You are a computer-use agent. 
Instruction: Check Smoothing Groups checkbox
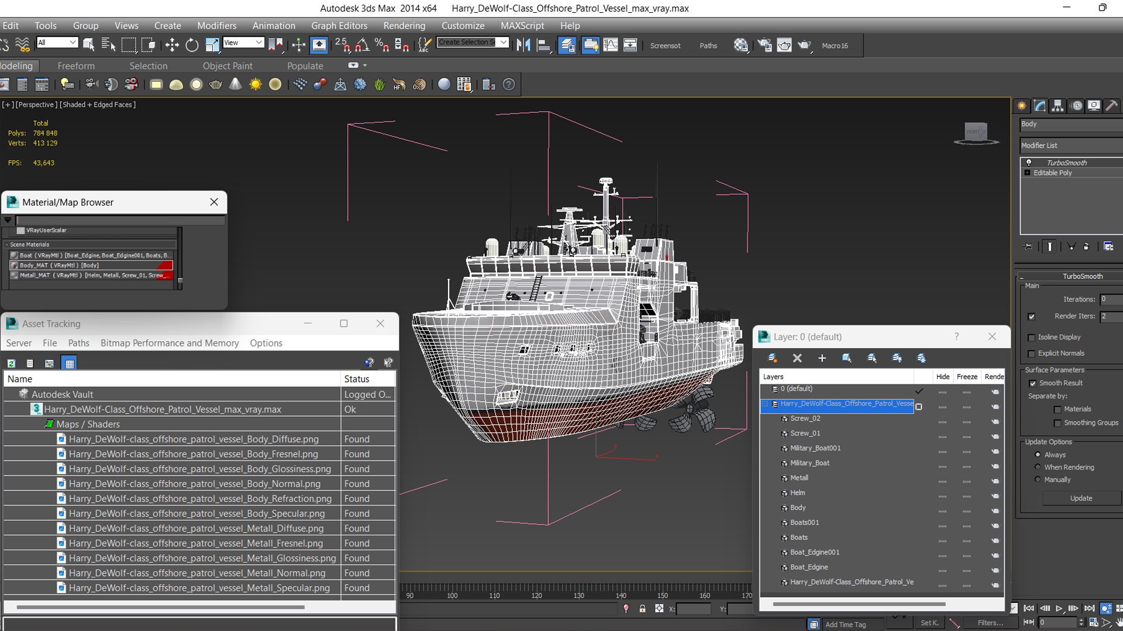pos(1057,423)
